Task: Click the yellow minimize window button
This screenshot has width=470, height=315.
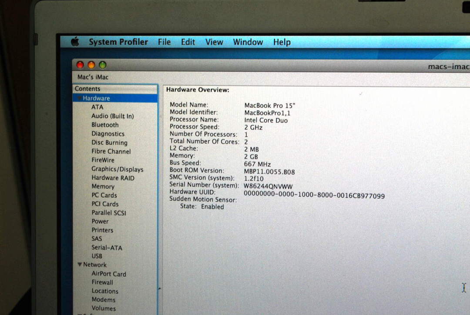Action: (91, 65)
